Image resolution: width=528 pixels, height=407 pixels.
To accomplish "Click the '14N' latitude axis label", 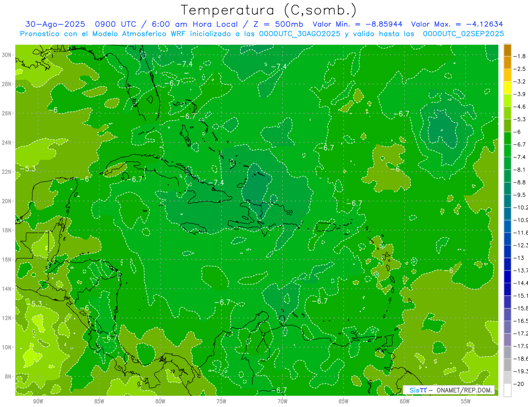I will [x=7, y=288].
